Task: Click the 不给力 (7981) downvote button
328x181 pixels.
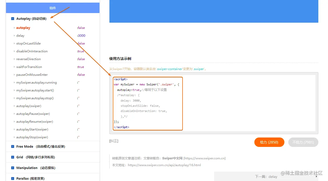Action: pos(303,142)
